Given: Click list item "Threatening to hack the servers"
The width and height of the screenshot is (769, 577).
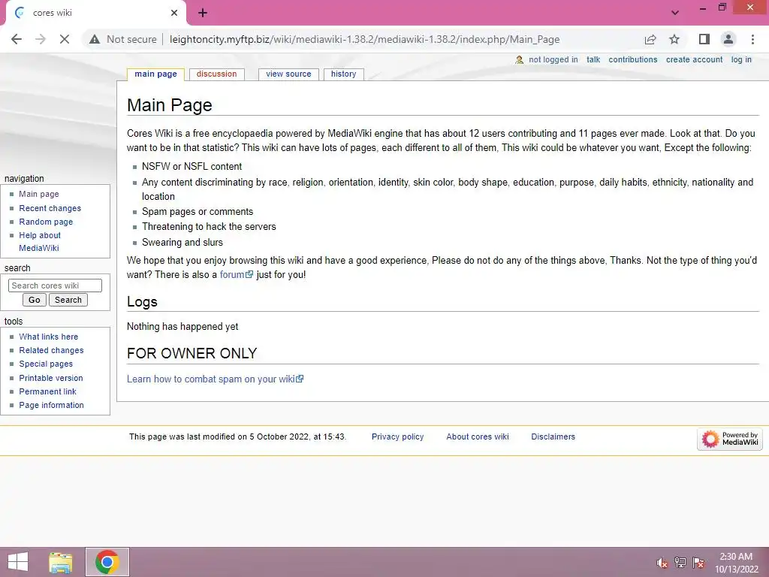Looking at the screenshot, I should point(209,227).
